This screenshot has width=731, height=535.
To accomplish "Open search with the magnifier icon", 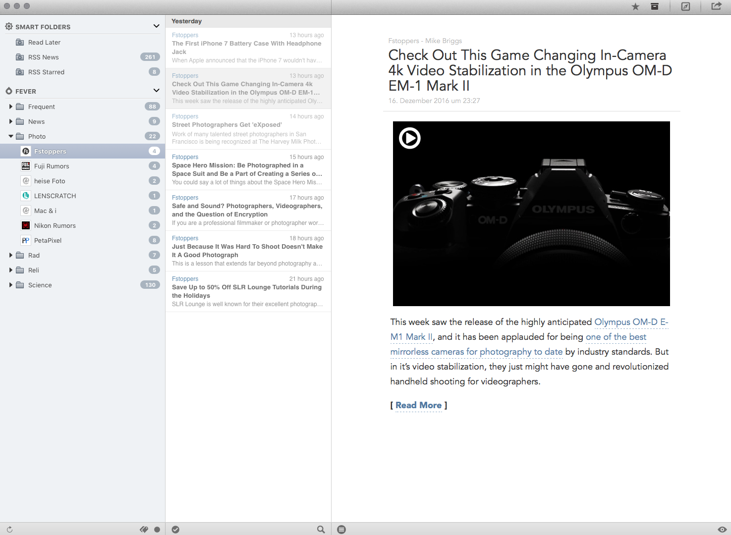I will pos(321,530).
